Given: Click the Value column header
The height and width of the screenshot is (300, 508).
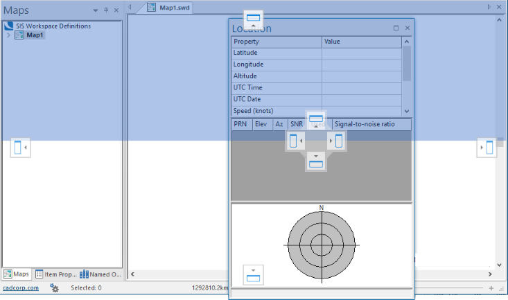Looking at the screenshot, I should (361, 42).
